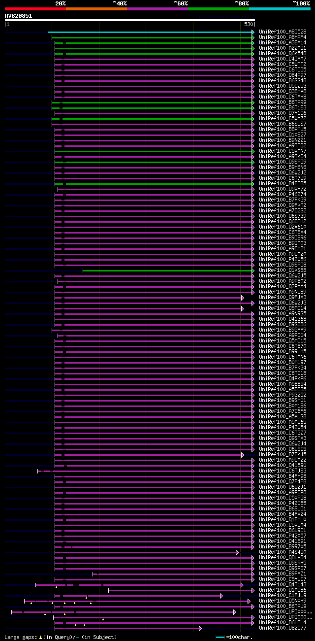Click the white AV620851 query bar
315x641 pixels.
(x=130, y=20)
